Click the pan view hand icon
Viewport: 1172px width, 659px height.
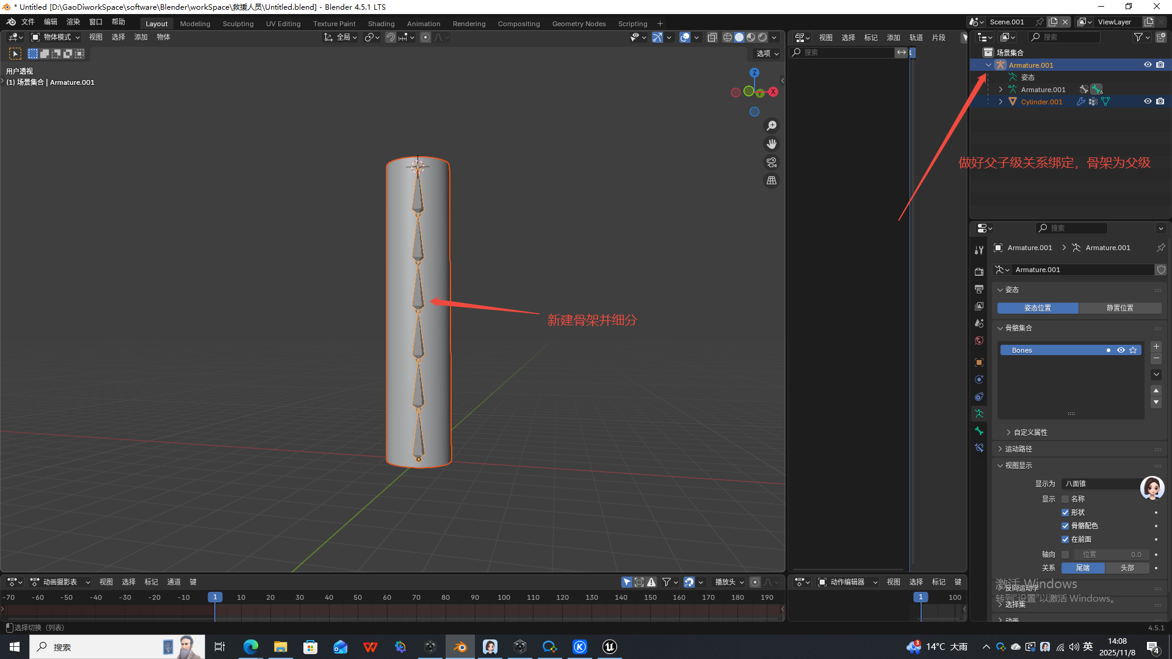(772, 144)
